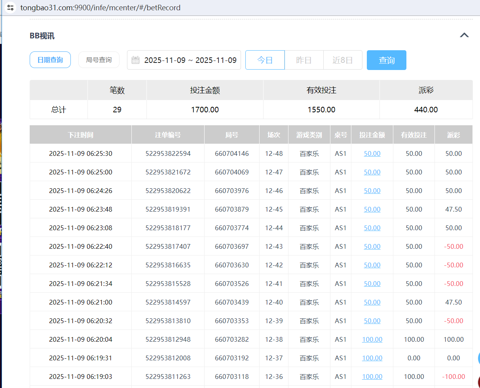Open the 100.00 bet link in row 12-38
This screenshot has width=480, height=388.
click(372, 339)
